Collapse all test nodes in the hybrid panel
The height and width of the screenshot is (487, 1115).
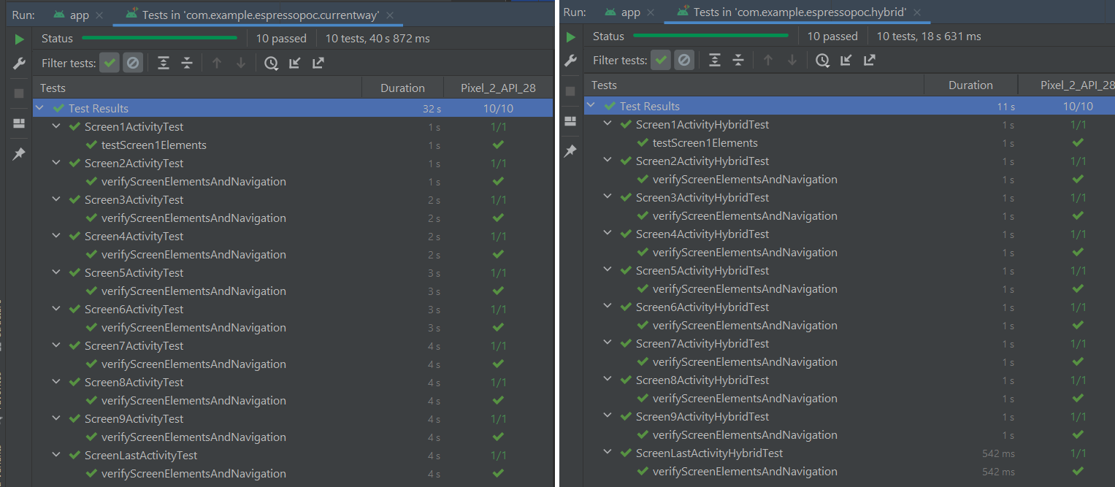[738, 60]
